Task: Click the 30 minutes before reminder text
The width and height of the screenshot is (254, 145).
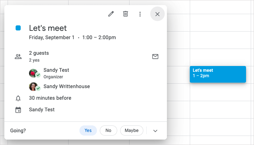Action: 50,98
